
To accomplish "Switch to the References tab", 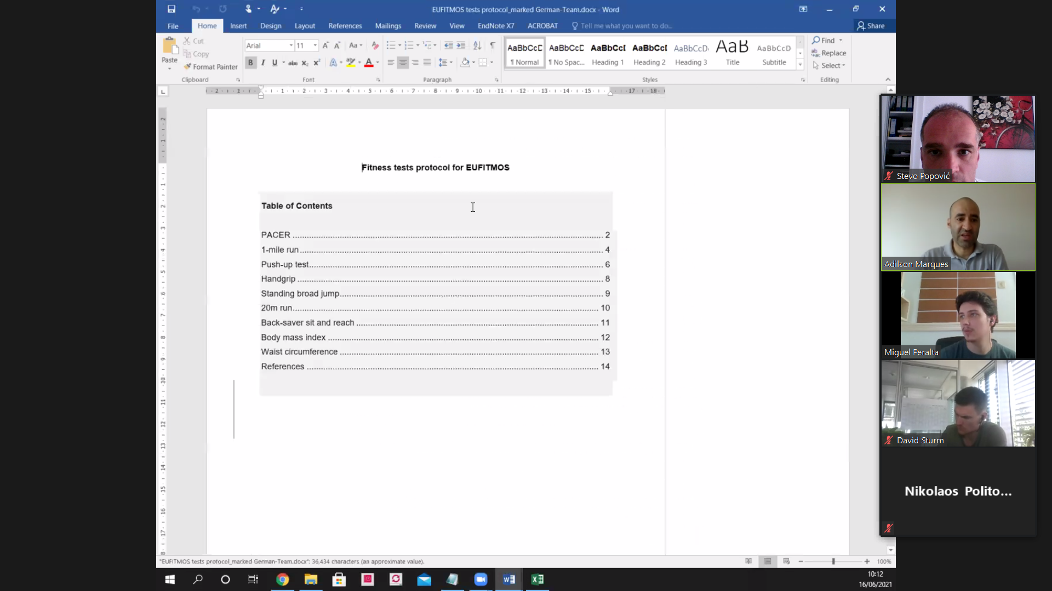I will pos(345,26).
